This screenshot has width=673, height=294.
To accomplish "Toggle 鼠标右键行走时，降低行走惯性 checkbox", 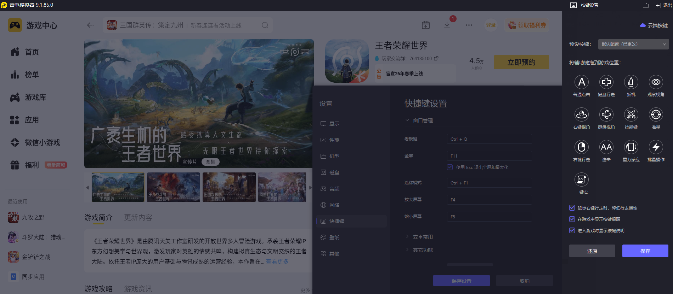I will click(572, 208).
